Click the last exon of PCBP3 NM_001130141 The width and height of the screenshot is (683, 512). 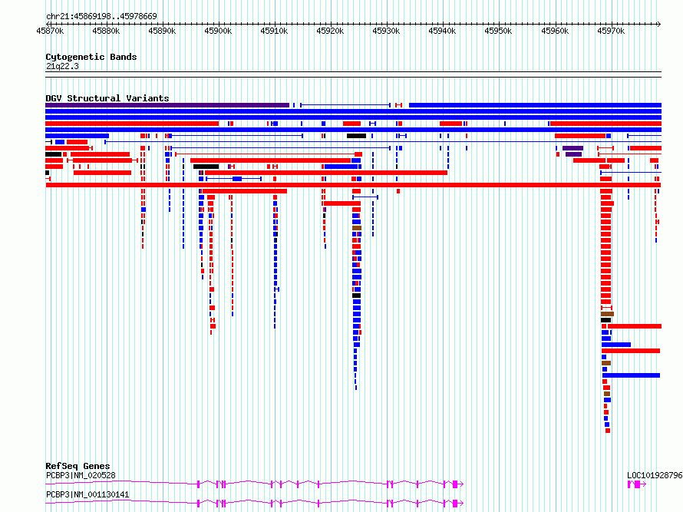coord(455,504)
